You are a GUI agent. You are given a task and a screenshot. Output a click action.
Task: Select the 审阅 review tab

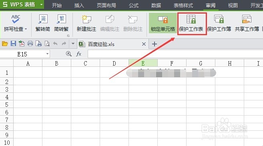tap(211, 5)
